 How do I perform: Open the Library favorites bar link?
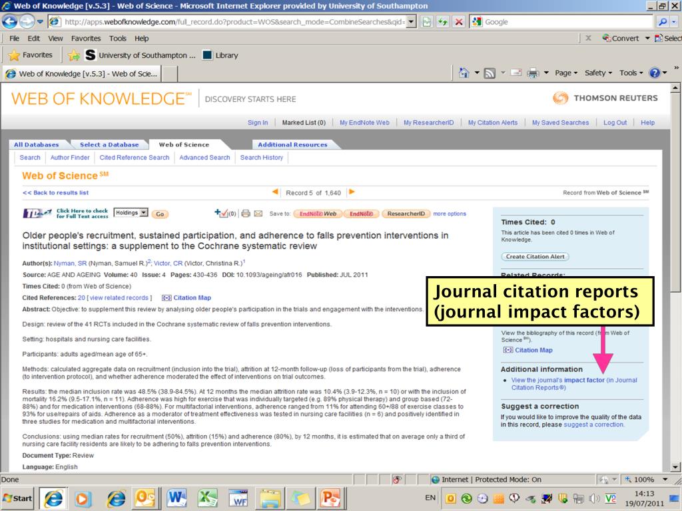(221, 55)
